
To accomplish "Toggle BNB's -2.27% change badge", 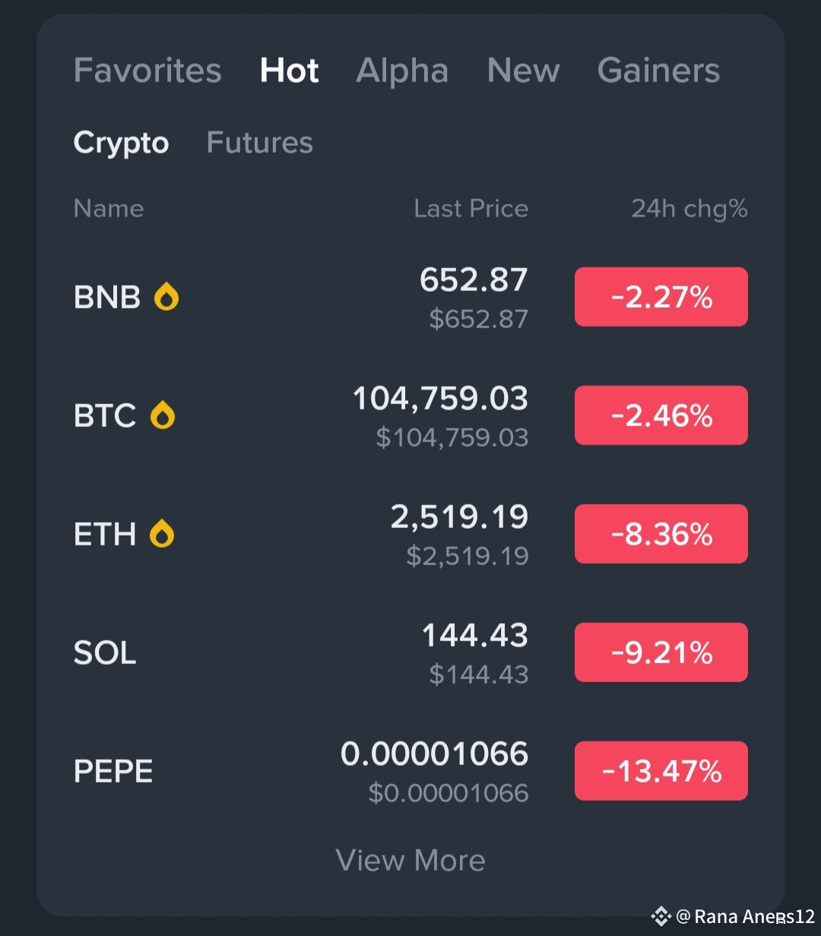I will tap(661, 297).
